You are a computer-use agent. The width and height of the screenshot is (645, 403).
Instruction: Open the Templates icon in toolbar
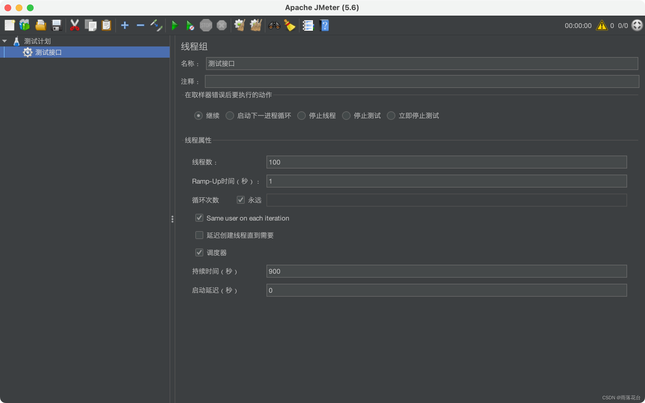(x=25, y=25)
